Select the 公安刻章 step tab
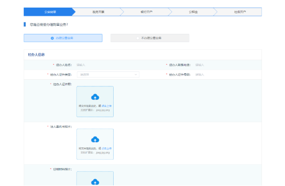 [50, 12]
